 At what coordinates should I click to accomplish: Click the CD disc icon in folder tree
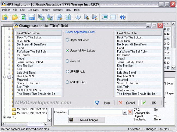coord(9,77)
